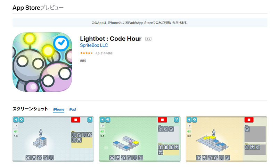Click the Lightbot app icon

pyautogui.click(x=42, y=62)
